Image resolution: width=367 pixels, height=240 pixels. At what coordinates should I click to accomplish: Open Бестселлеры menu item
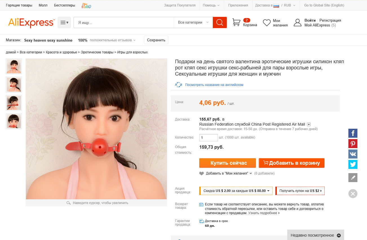(65, 5)
